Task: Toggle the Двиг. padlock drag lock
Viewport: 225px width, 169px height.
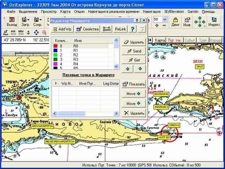Action: pyautogui.click(x=176, y=22)
